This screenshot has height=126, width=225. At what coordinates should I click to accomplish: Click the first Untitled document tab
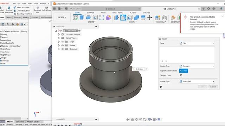(x=111, y=9)
